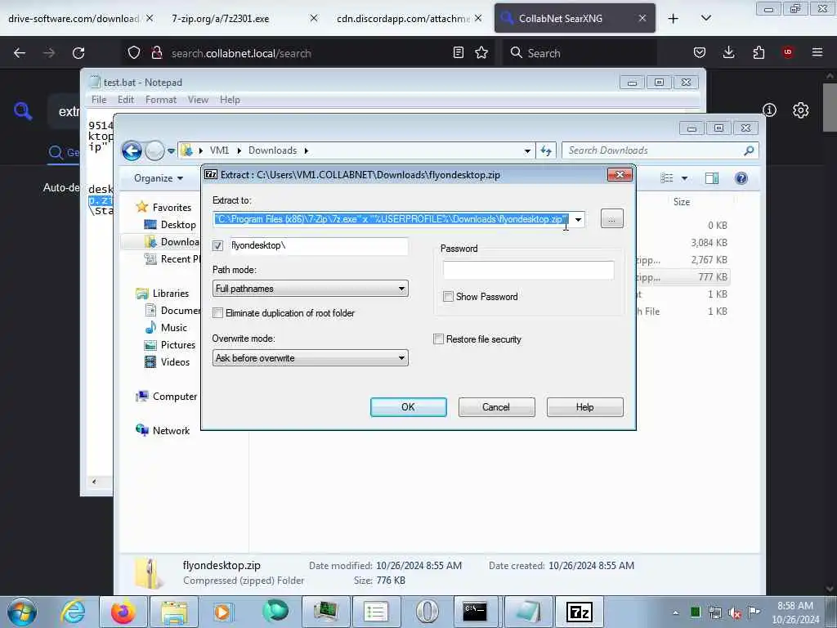Open Explorer recent locations dropdown arrow
Image resolution: width=837 pixels, height=628 pixels.
(171, 151)
